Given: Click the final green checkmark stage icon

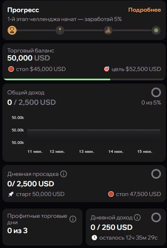Looking at the screenshot, I should 156,30.
